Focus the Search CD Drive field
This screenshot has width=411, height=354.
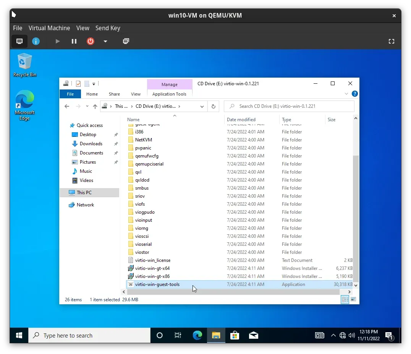(289, 106)
